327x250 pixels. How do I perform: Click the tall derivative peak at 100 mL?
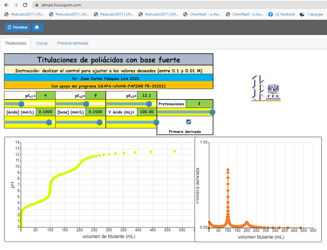pos(228,170)
